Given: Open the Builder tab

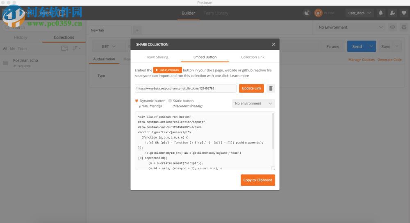Looking at the screenshot, I should pyautogui.click(x=188, y=13).
